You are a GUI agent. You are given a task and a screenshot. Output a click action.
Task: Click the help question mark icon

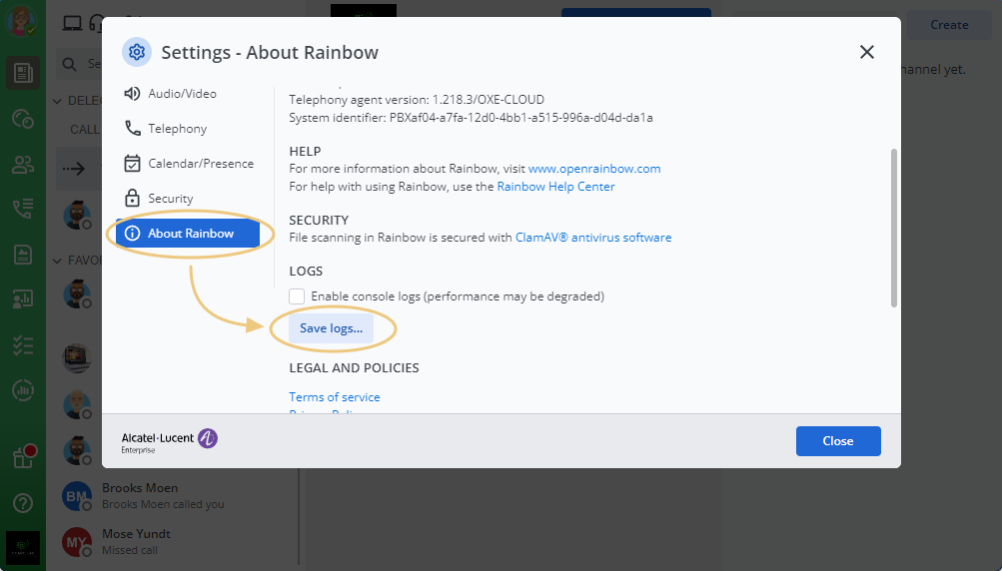(23, 502)
